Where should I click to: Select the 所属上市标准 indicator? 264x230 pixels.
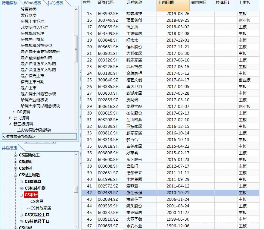33,21
